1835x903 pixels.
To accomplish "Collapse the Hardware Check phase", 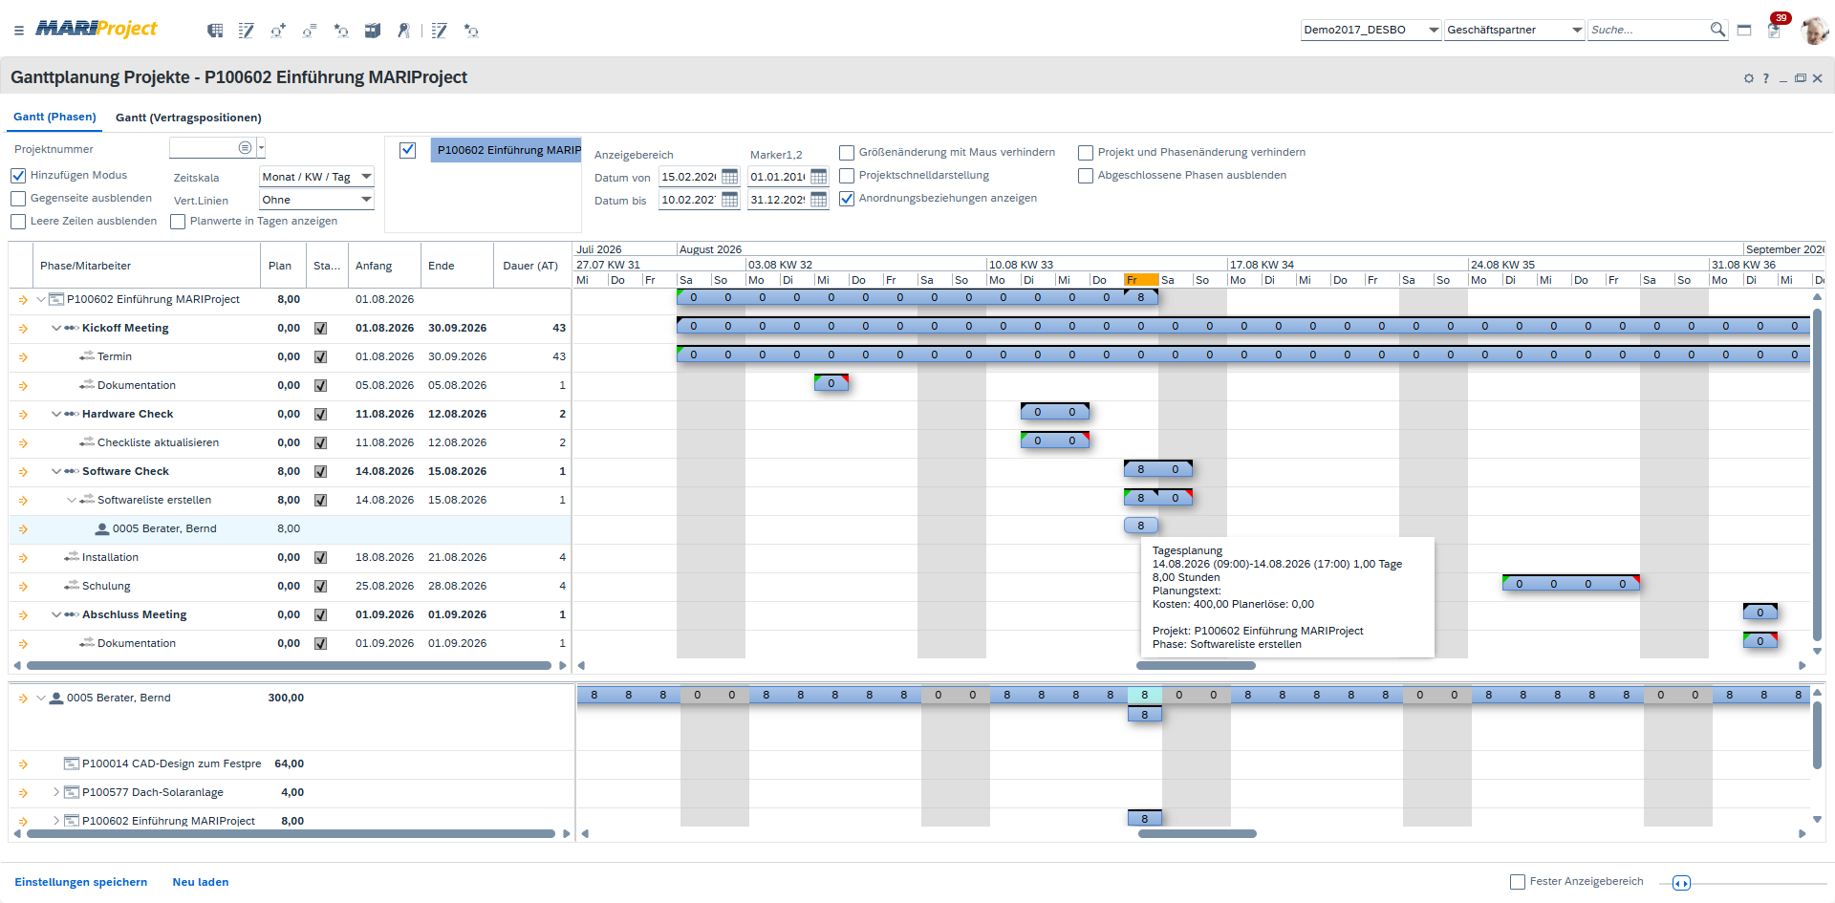I will coord(56,415).
